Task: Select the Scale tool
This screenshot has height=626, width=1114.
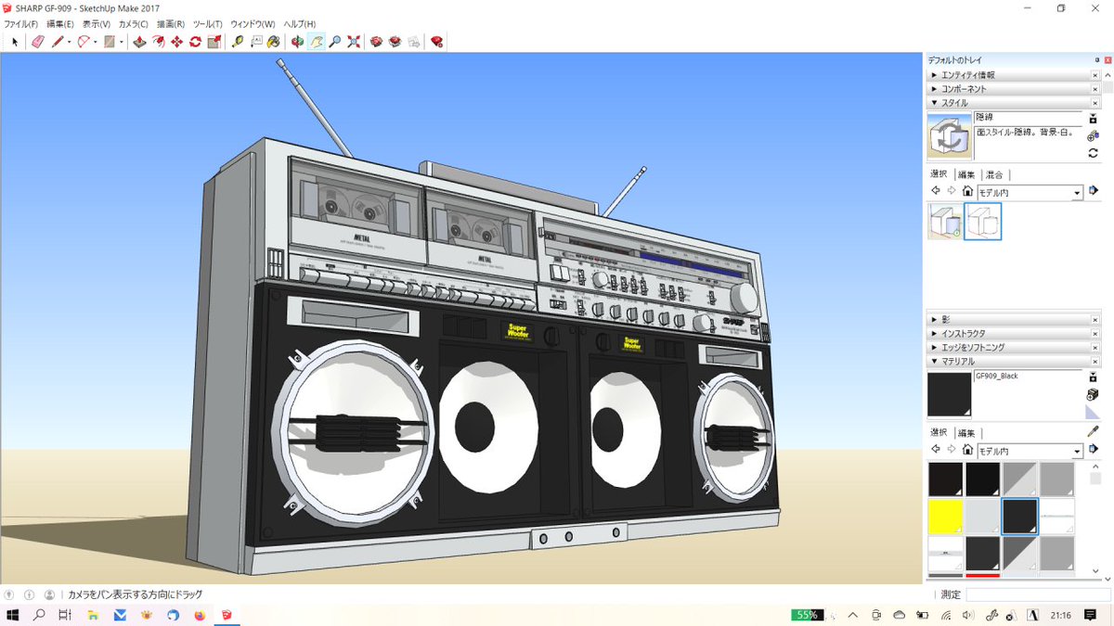Action: (214, 42)
